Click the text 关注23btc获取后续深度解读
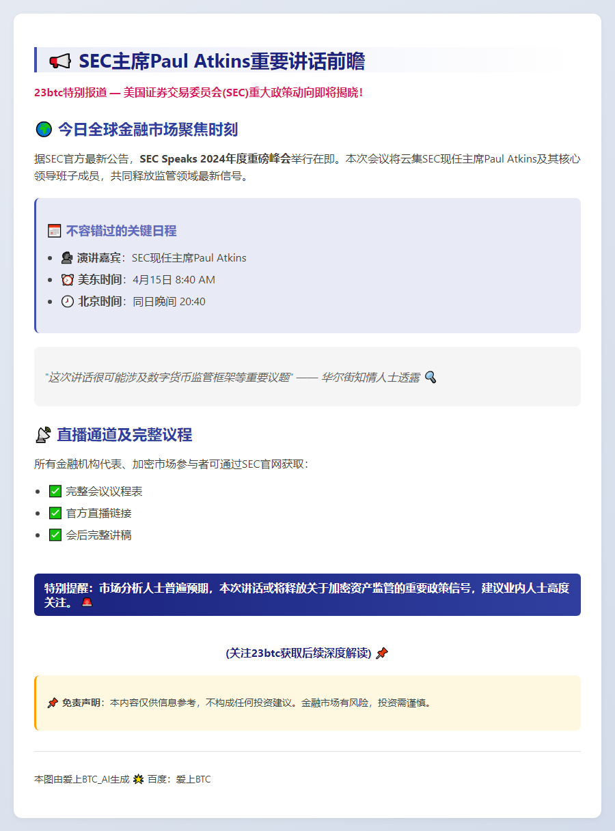This screenshot has width=615, height=831. pos(299,653)
